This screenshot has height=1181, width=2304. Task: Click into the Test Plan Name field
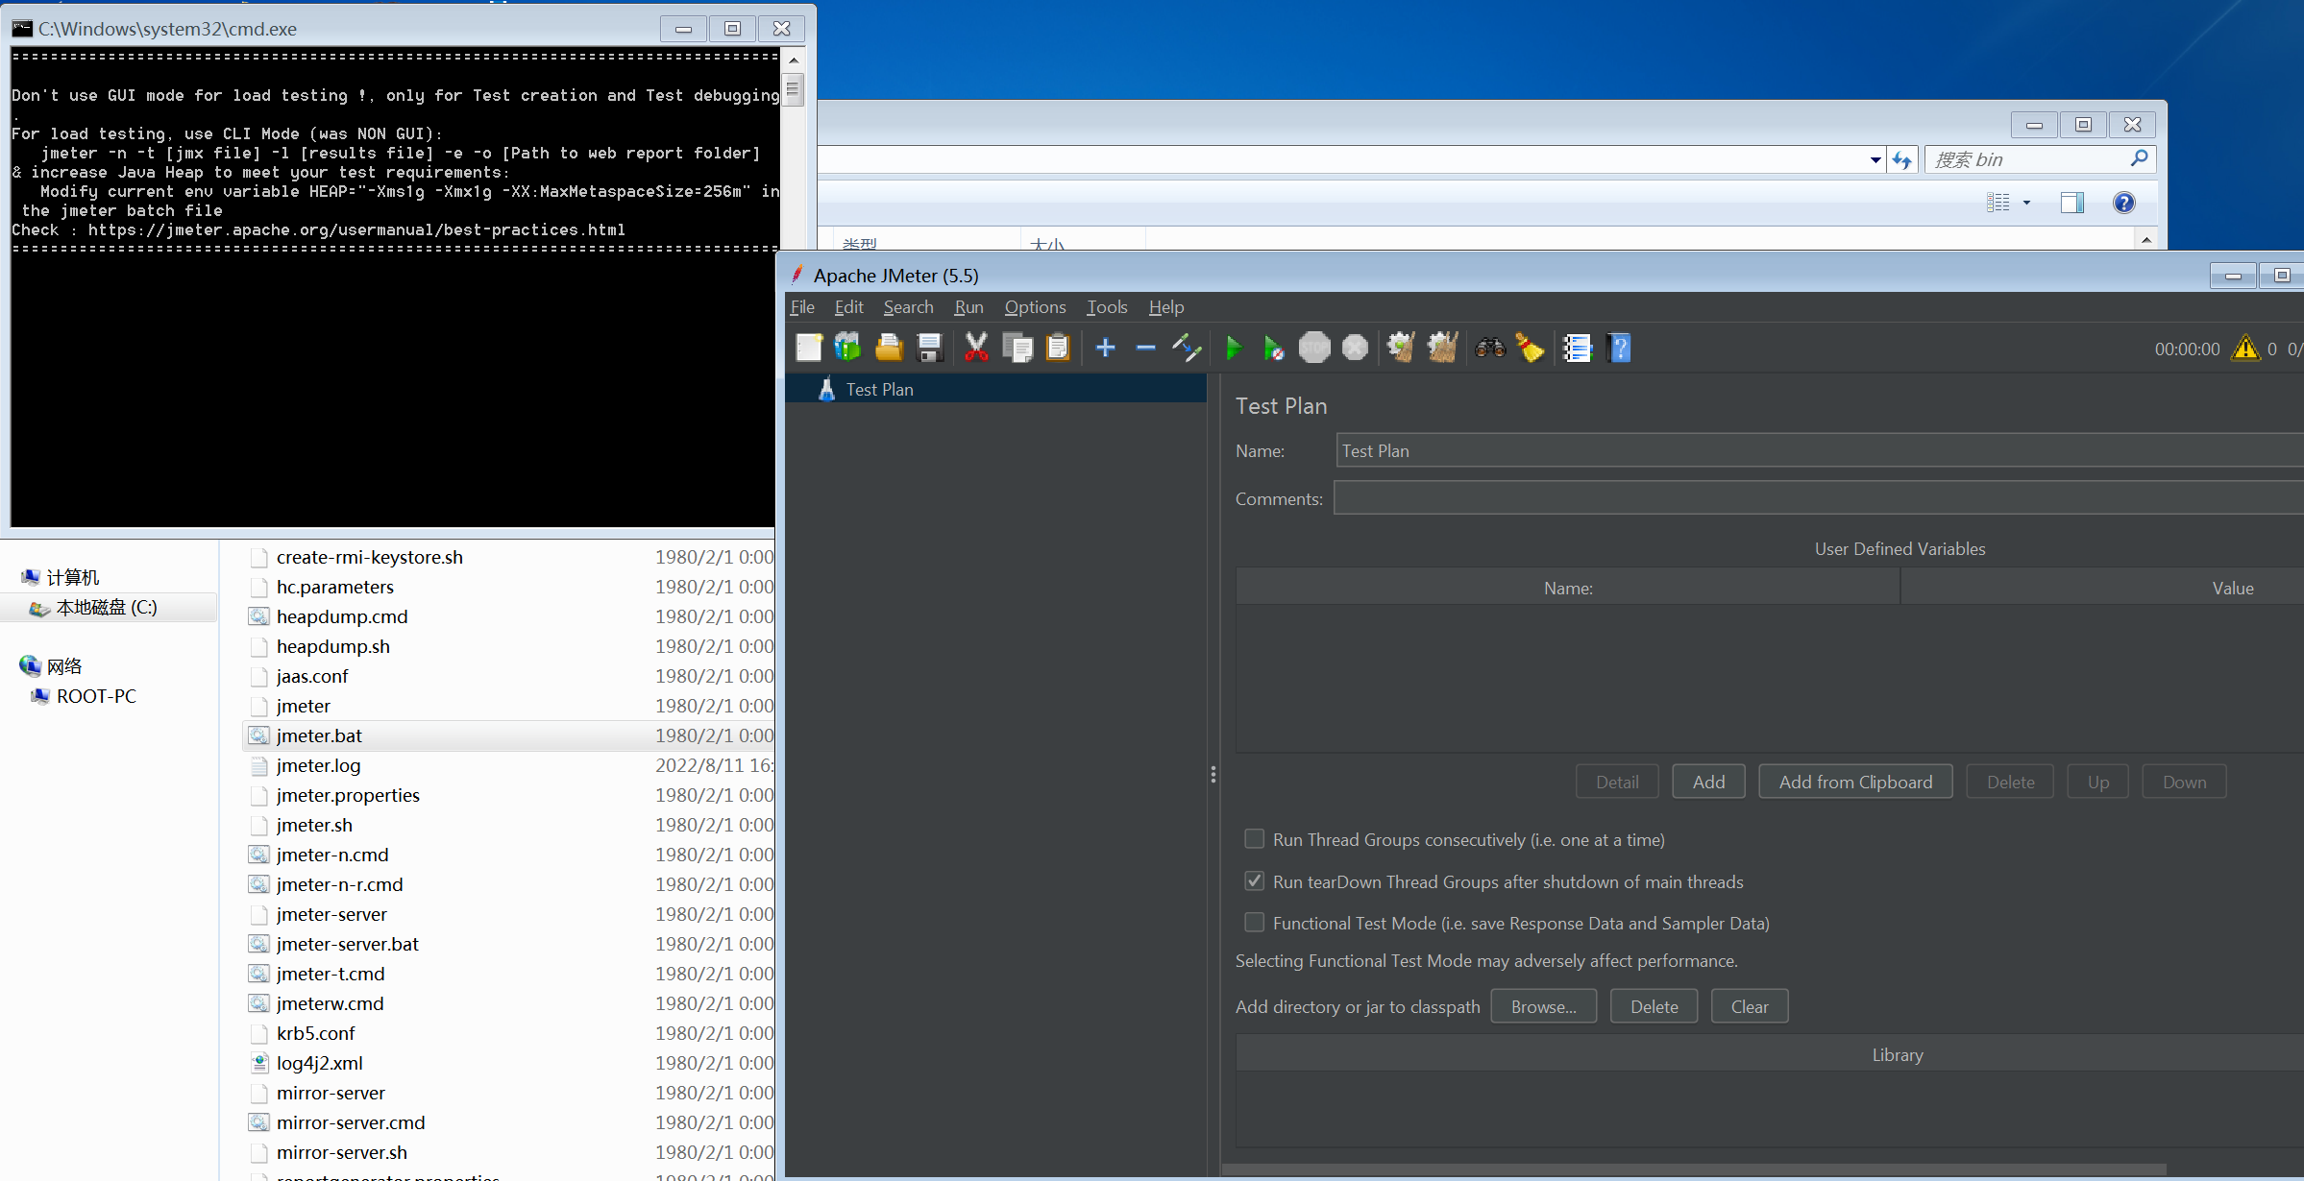(x=1819, y=450)
